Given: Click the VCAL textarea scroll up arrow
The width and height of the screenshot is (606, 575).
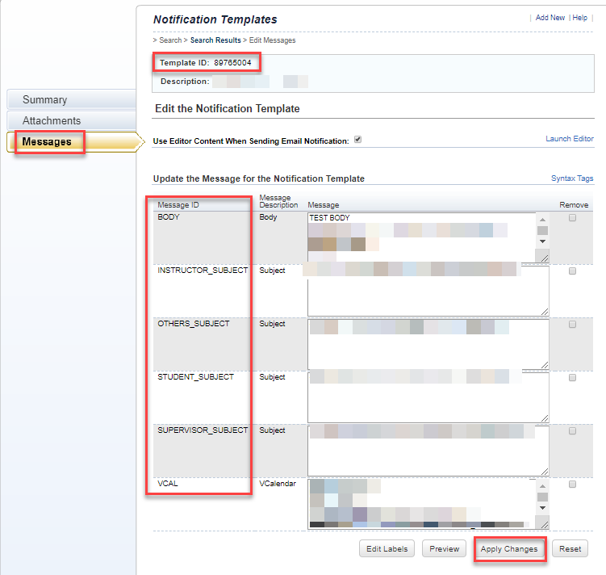Looking at the screenshot, I should tap(542, 485).
